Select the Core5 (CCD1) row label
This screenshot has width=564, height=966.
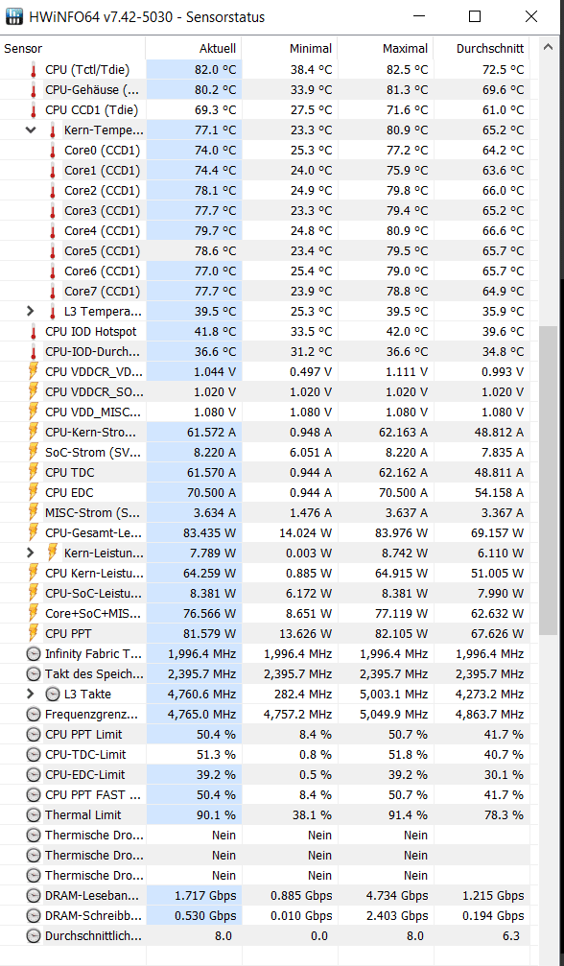[x=102, y=250]
